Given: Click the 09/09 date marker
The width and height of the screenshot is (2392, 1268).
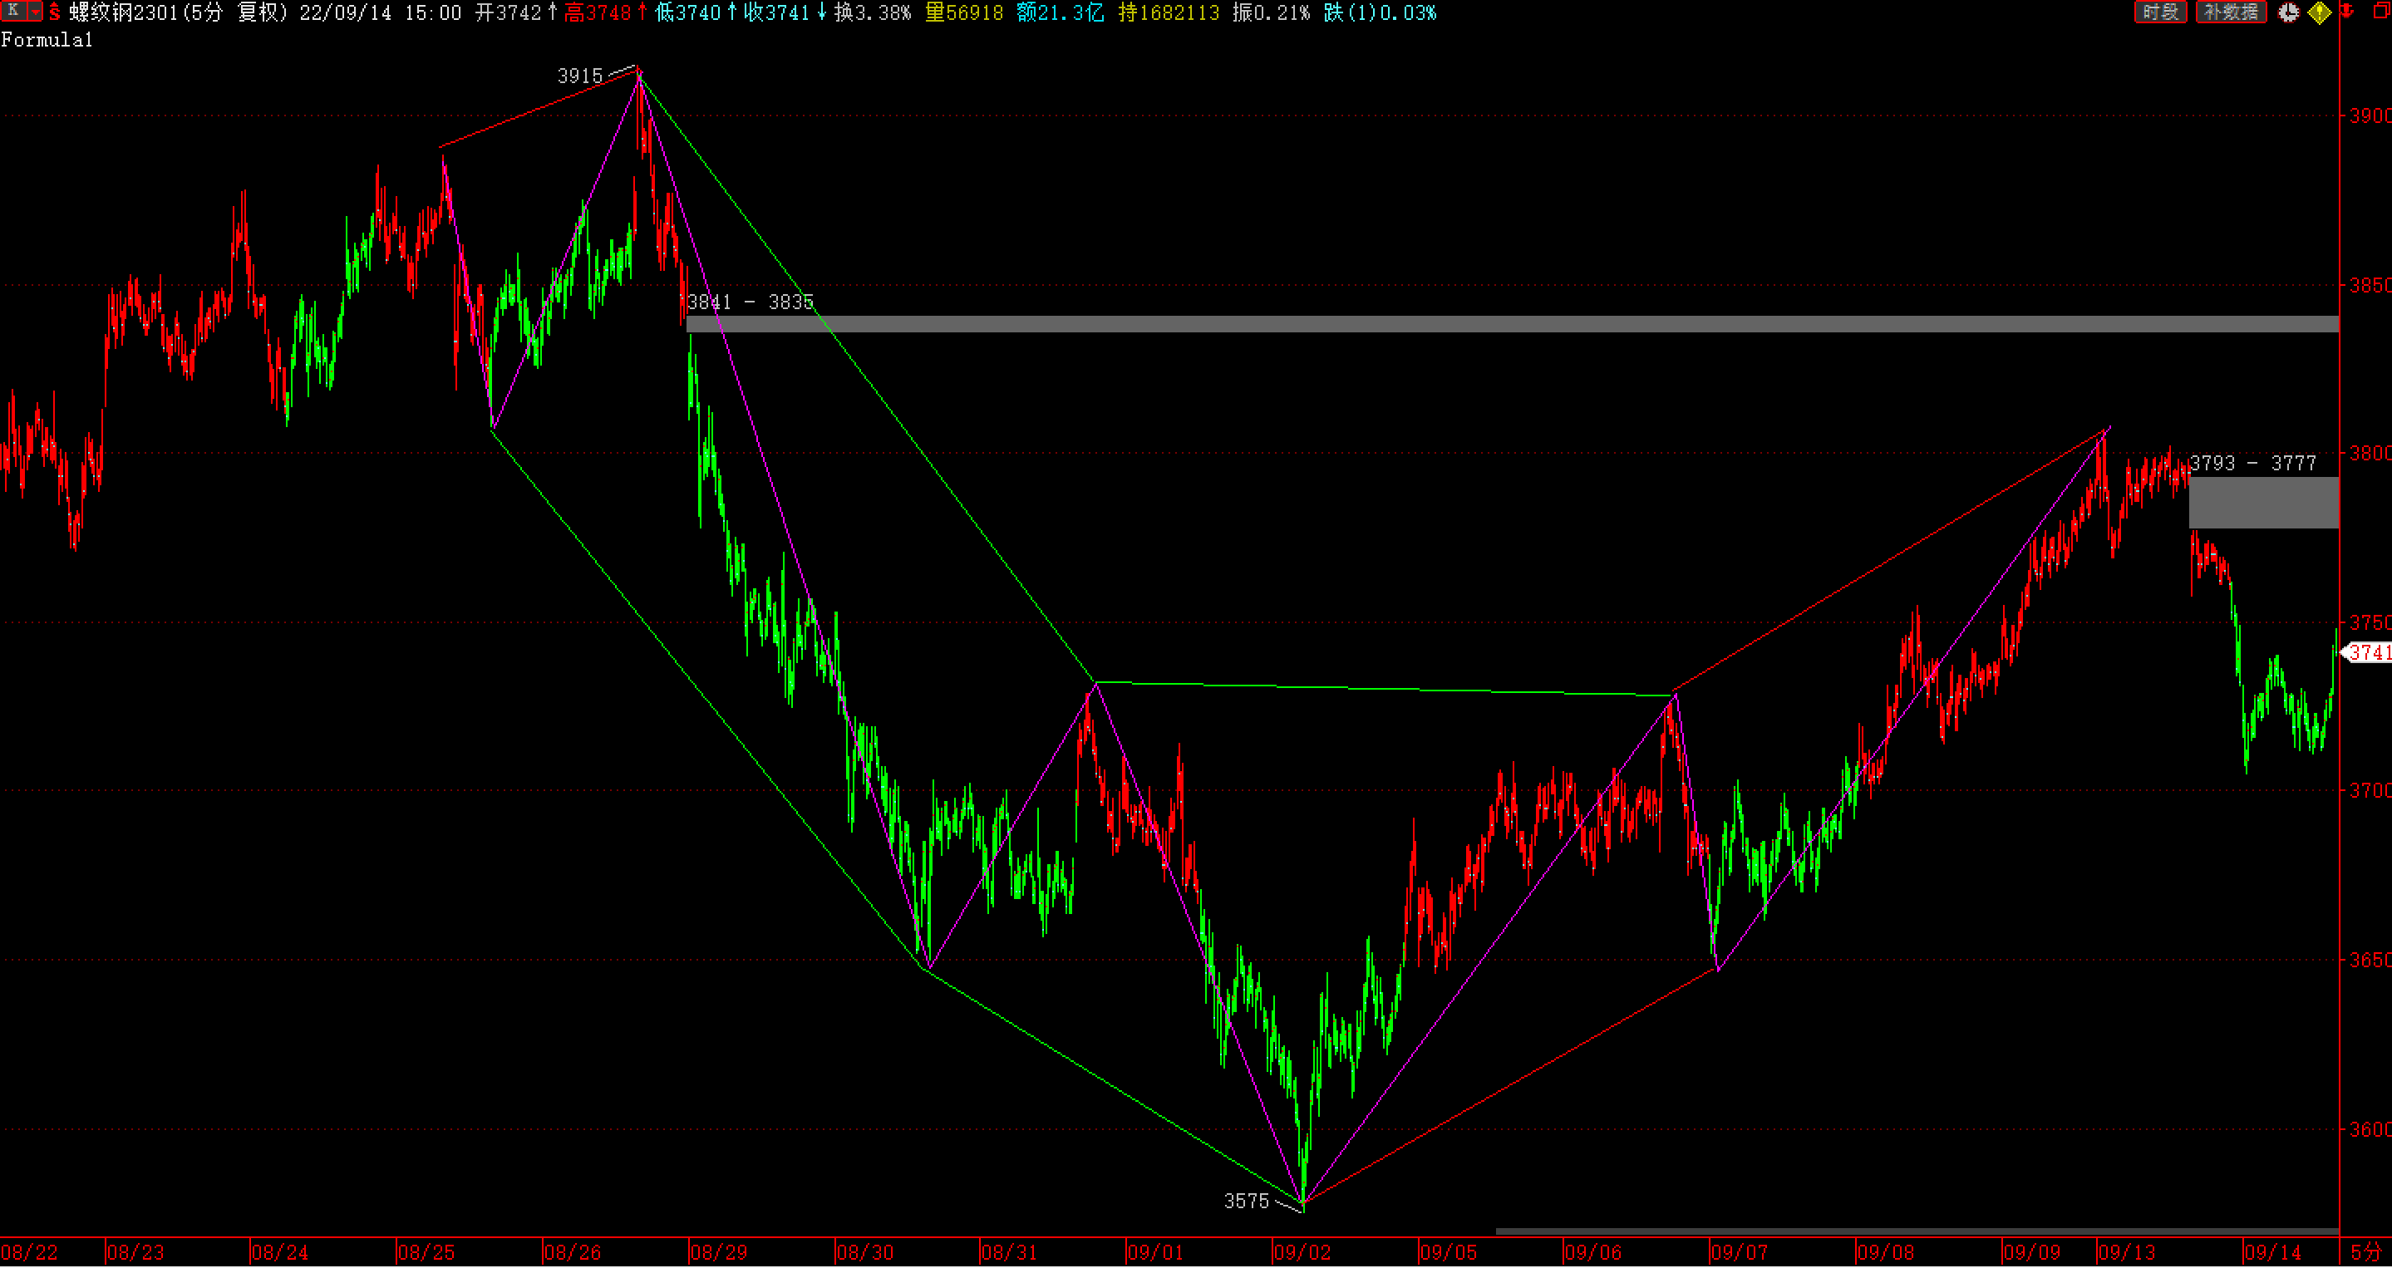Looking at the screenshot, I should (x=2032, y=1253).
